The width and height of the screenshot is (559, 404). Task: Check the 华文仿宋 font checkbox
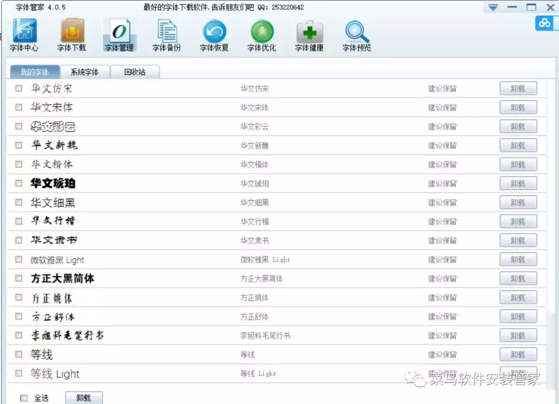18,88
